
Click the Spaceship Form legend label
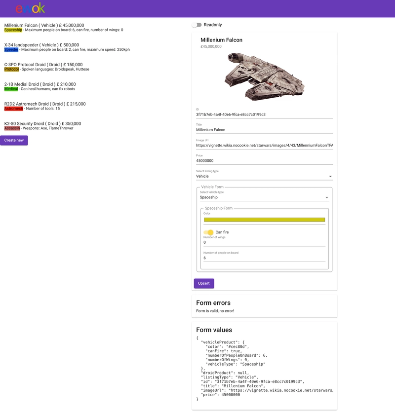(x=219, y=208)
